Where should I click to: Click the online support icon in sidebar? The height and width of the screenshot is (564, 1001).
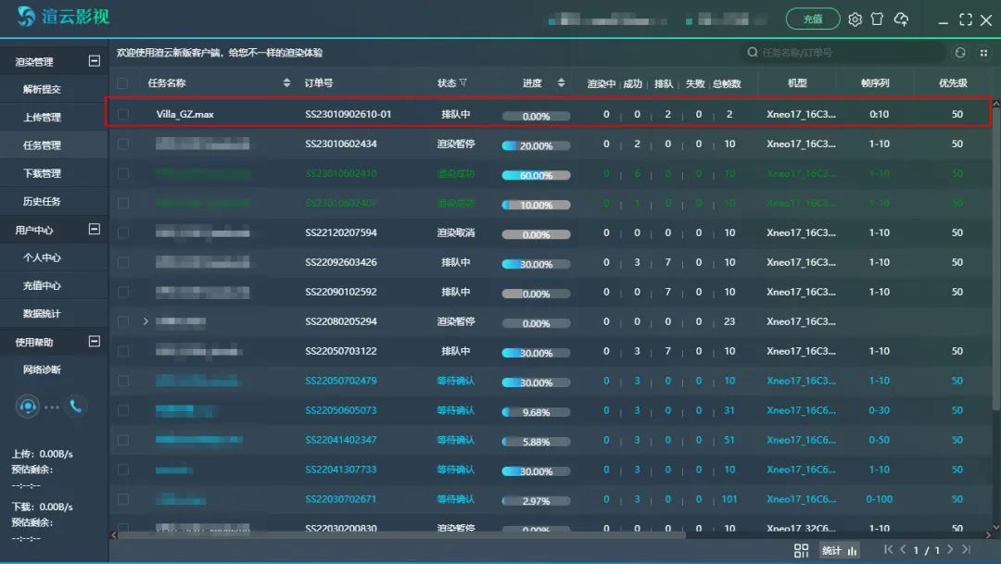(x=28, y=406)
